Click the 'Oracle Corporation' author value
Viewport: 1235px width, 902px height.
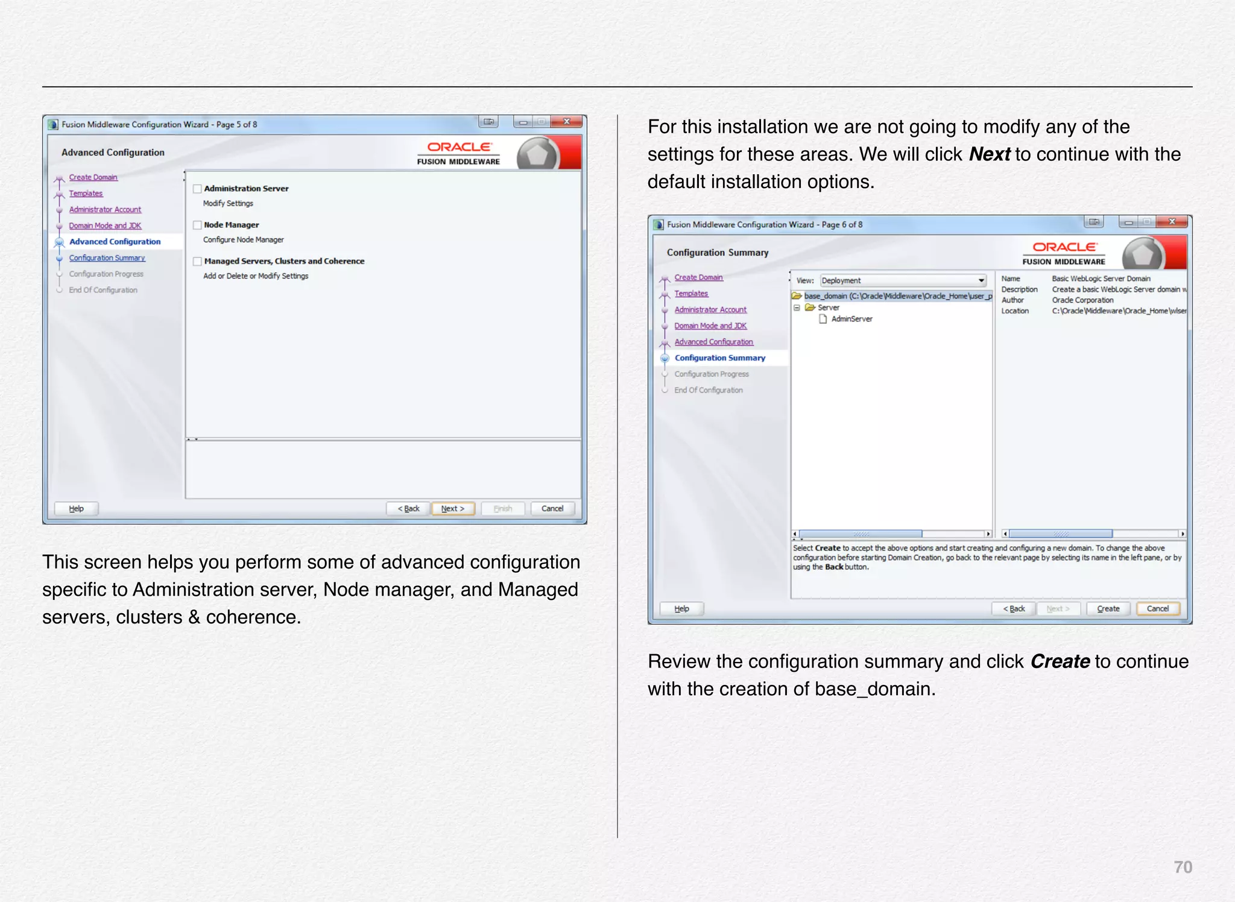coord(1082,300)
